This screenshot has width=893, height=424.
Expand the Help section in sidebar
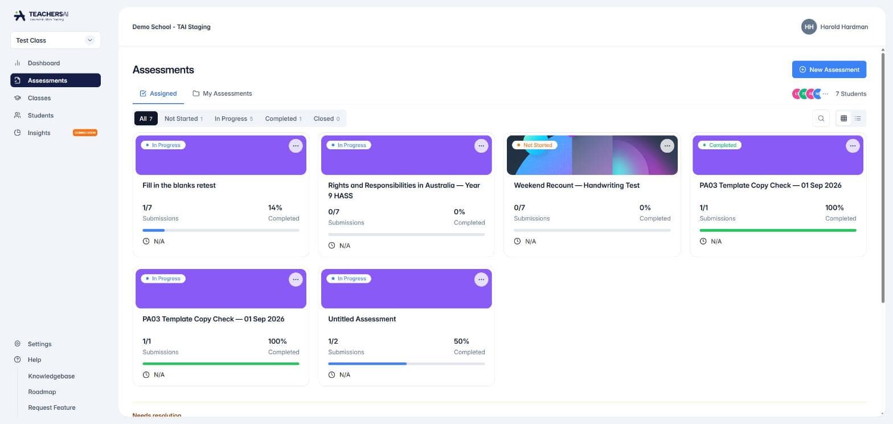point(55,360)
